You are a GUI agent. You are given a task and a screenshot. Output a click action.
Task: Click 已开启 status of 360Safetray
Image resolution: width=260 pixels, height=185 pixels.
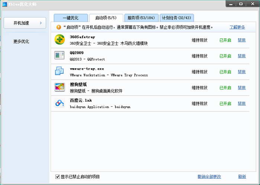click(x=225, y=40)
